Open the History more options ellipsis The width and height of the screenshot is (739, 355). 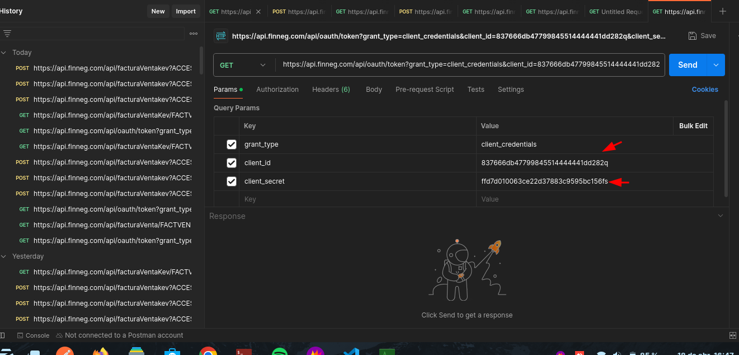194,34
